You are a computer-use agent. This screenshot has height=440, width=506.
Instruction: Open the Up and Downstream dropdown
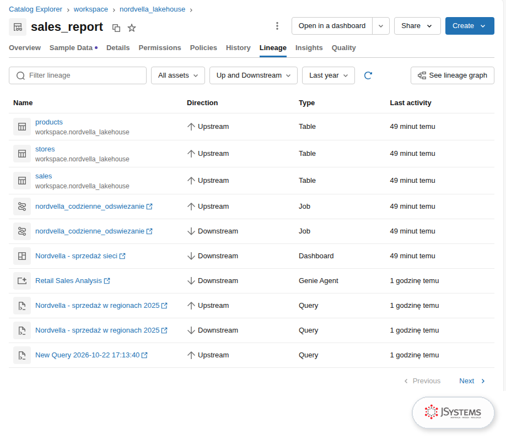click(254, 75)
